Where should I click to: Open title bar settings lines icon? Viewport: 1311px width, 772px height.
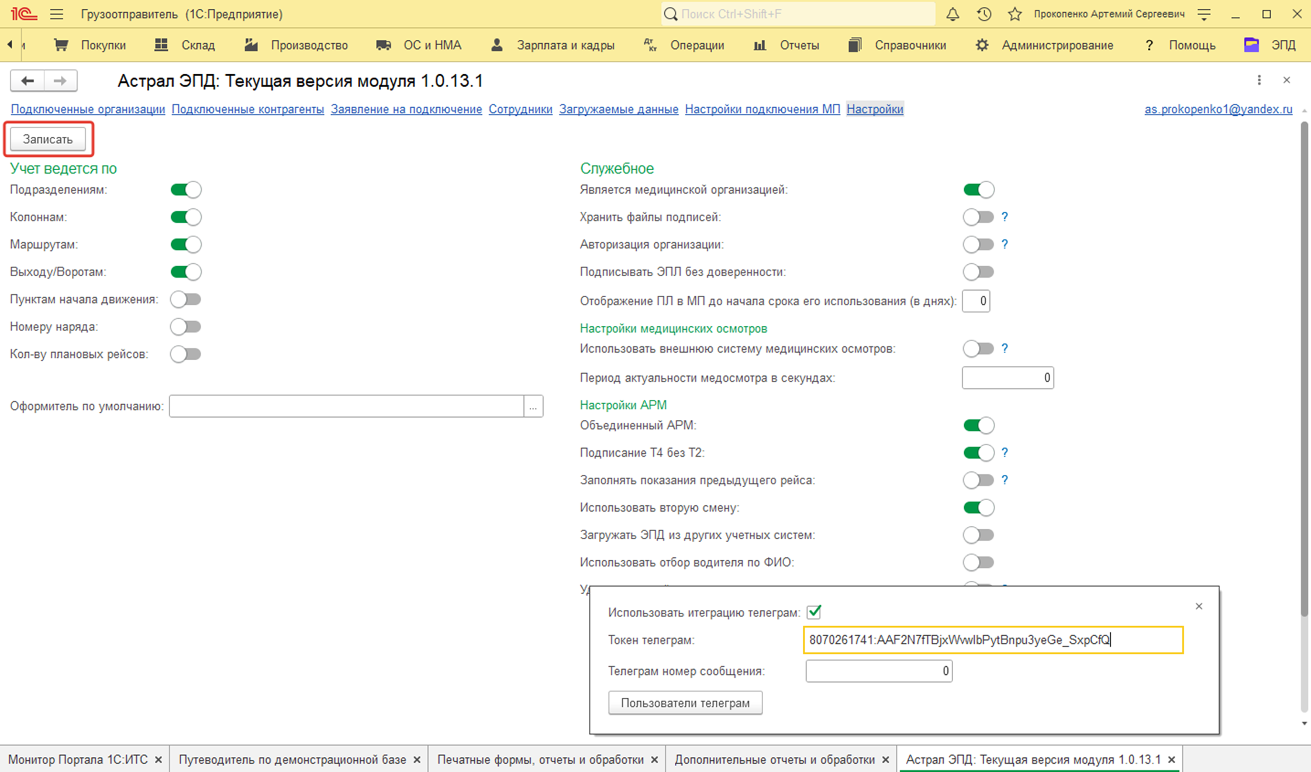tap(1204, 14)
